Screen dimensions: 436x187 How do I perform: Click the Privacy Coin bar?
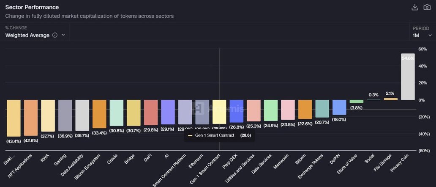pos(408,77)
